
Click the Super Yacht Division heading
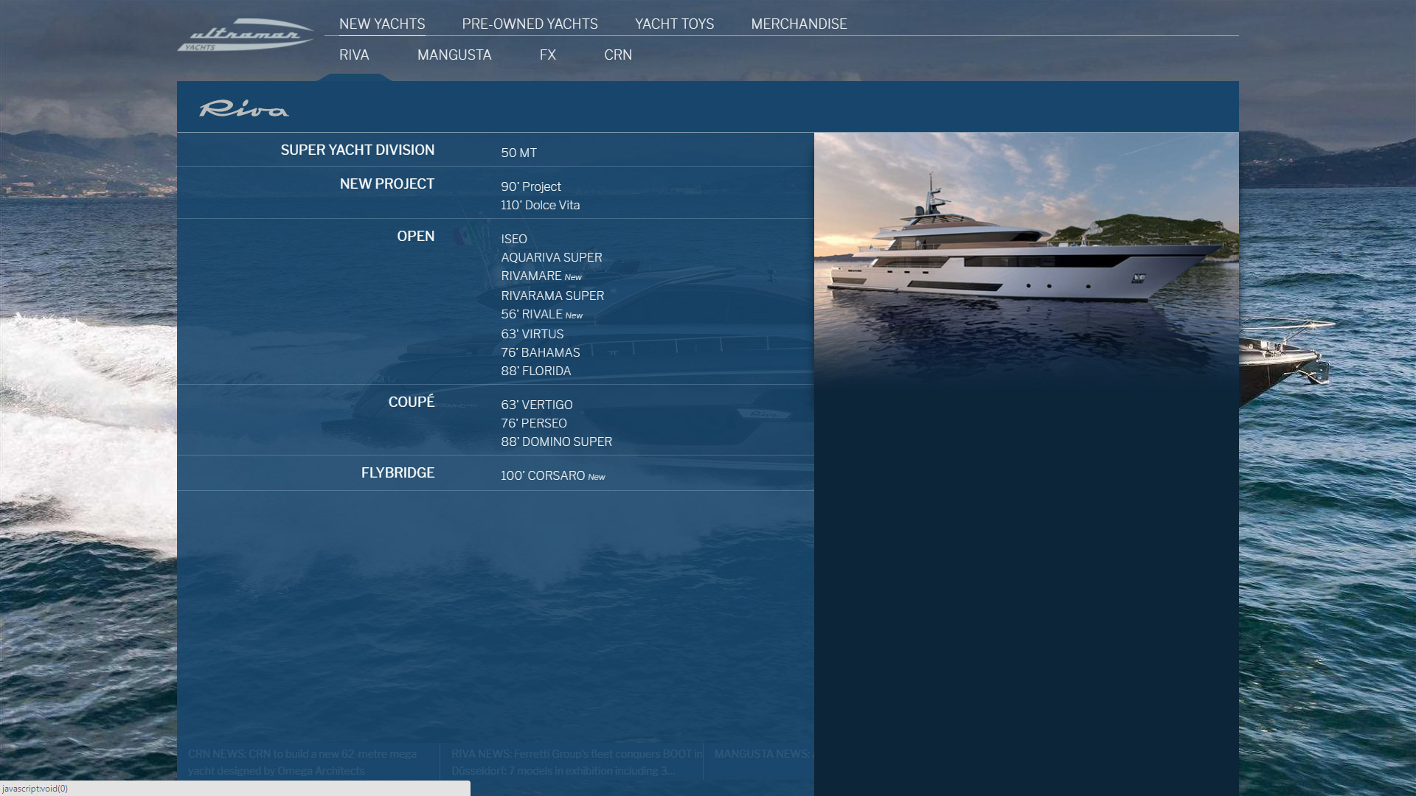357,150
